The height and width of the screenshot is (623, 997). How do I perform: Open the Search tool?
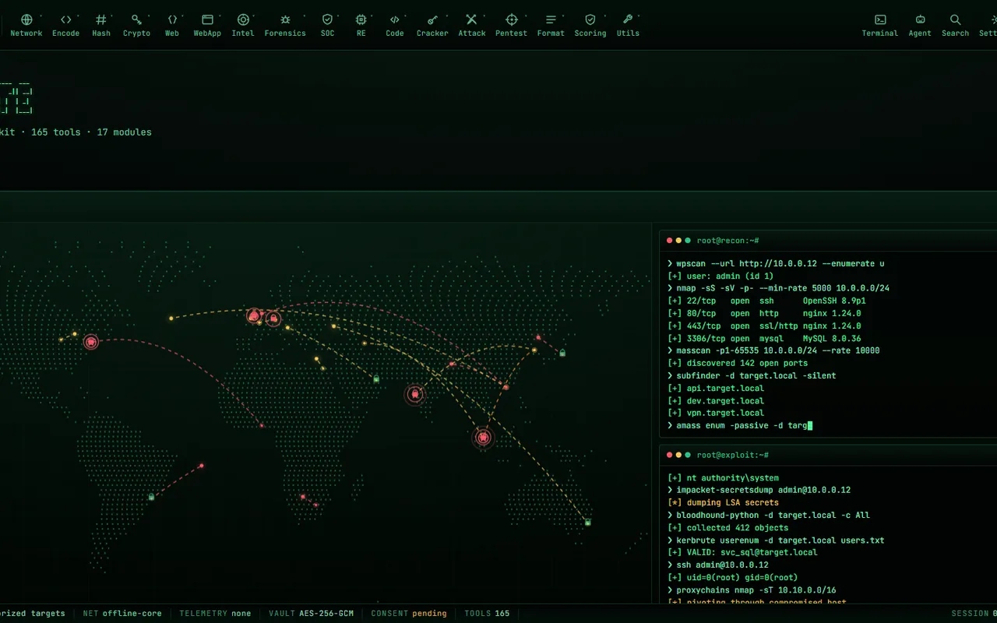click(955, 25)
